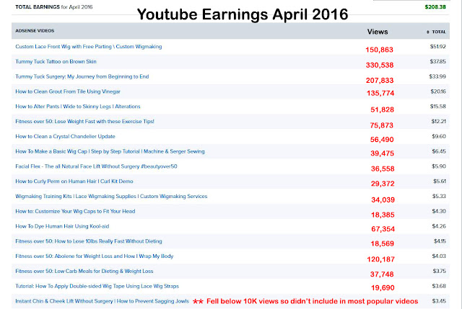Open Wigmaking Training Kits video link
462x309 pixels.
pos(111,197)
